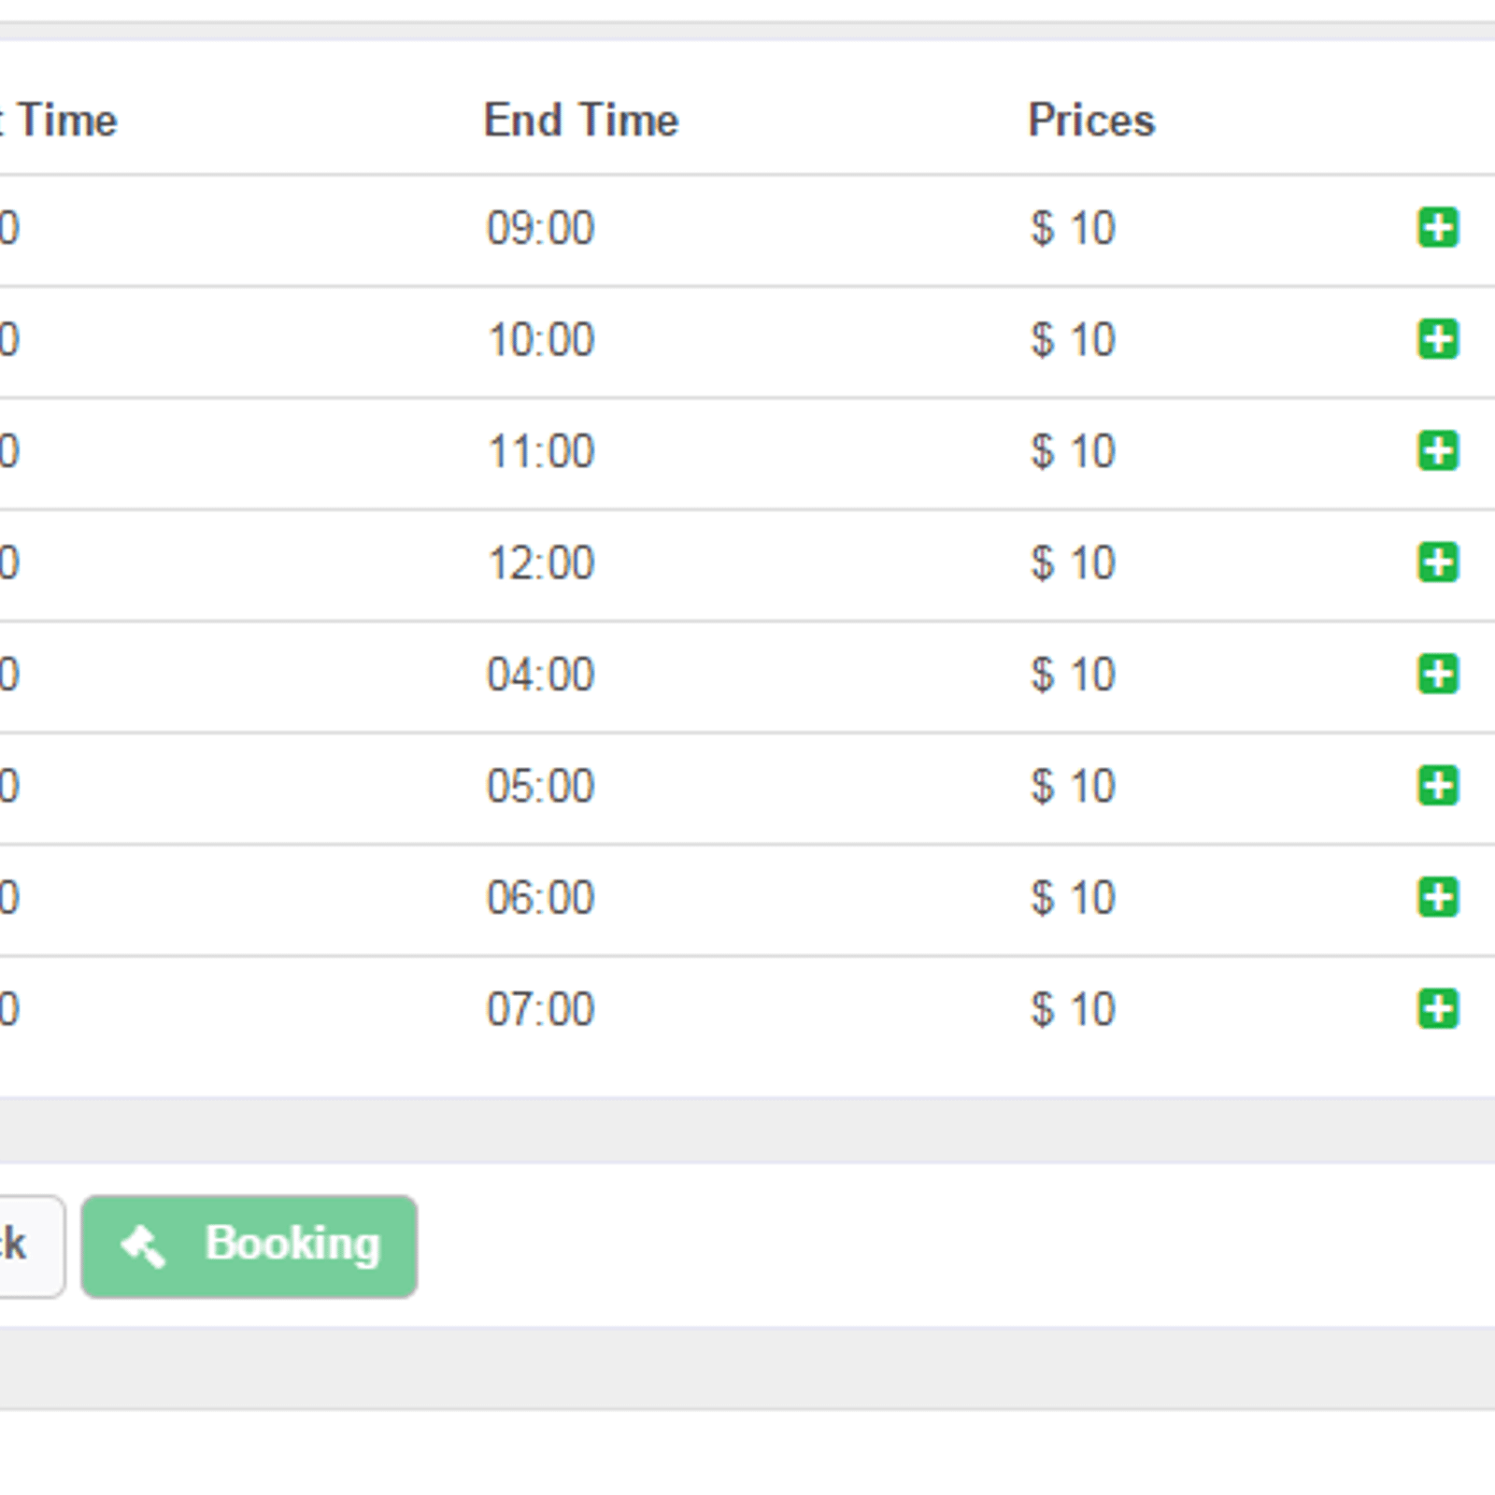Select the 06:00 end time cell
The height and width of the screenshot is (1495, 1495).
[x=540, y=898]
